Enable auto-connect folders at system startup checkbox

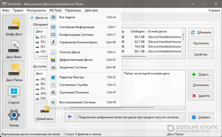click(x=76, y=117)
